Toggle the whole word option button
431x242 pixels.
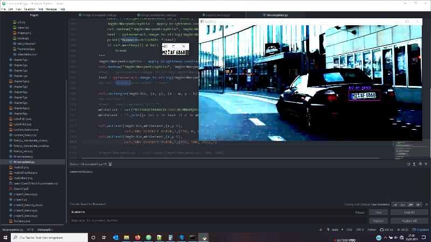[x=417, y=205]
